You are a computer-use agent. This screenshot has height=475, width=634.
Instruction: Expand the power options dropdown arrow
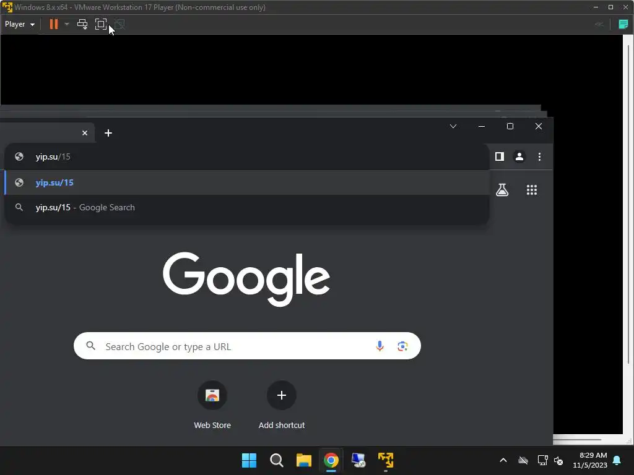click(67, 24)
